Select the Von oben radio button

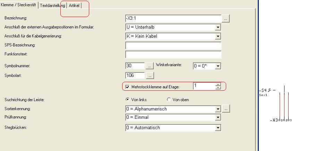click(x=169, y=99)
